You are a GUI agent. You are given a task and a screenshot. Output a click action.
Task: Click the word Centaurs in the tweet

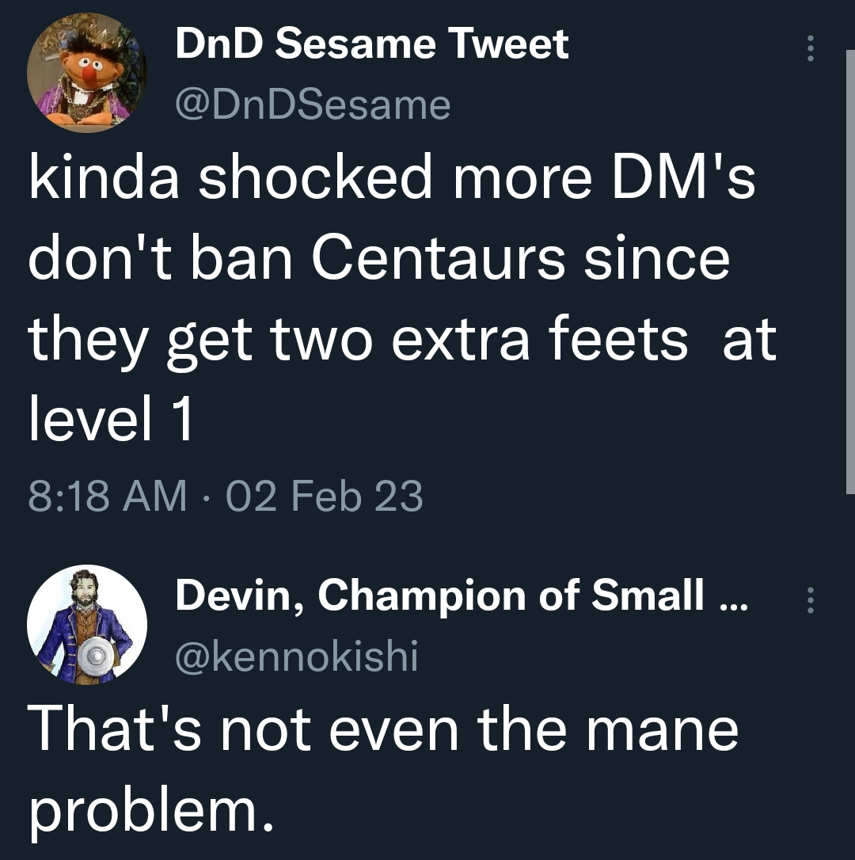439,259
